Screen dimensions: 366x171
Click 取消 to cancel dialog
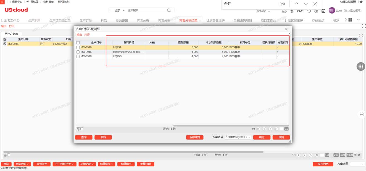pyautogui.click(x=281, y=137)
